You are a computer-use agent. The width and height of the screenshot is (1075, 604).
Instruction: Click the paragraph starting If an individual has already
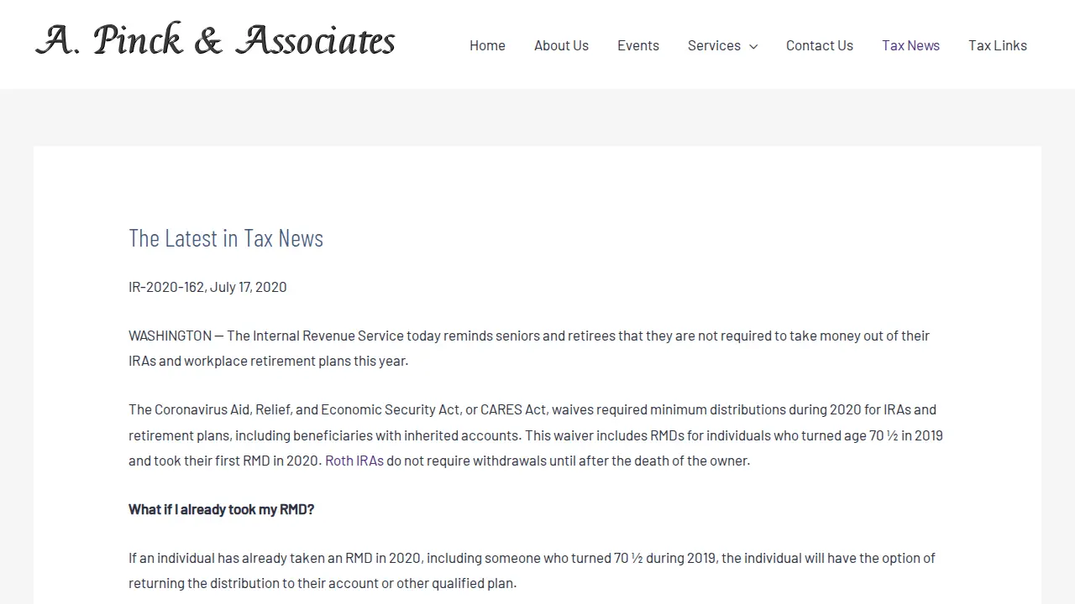pos(532,570)
